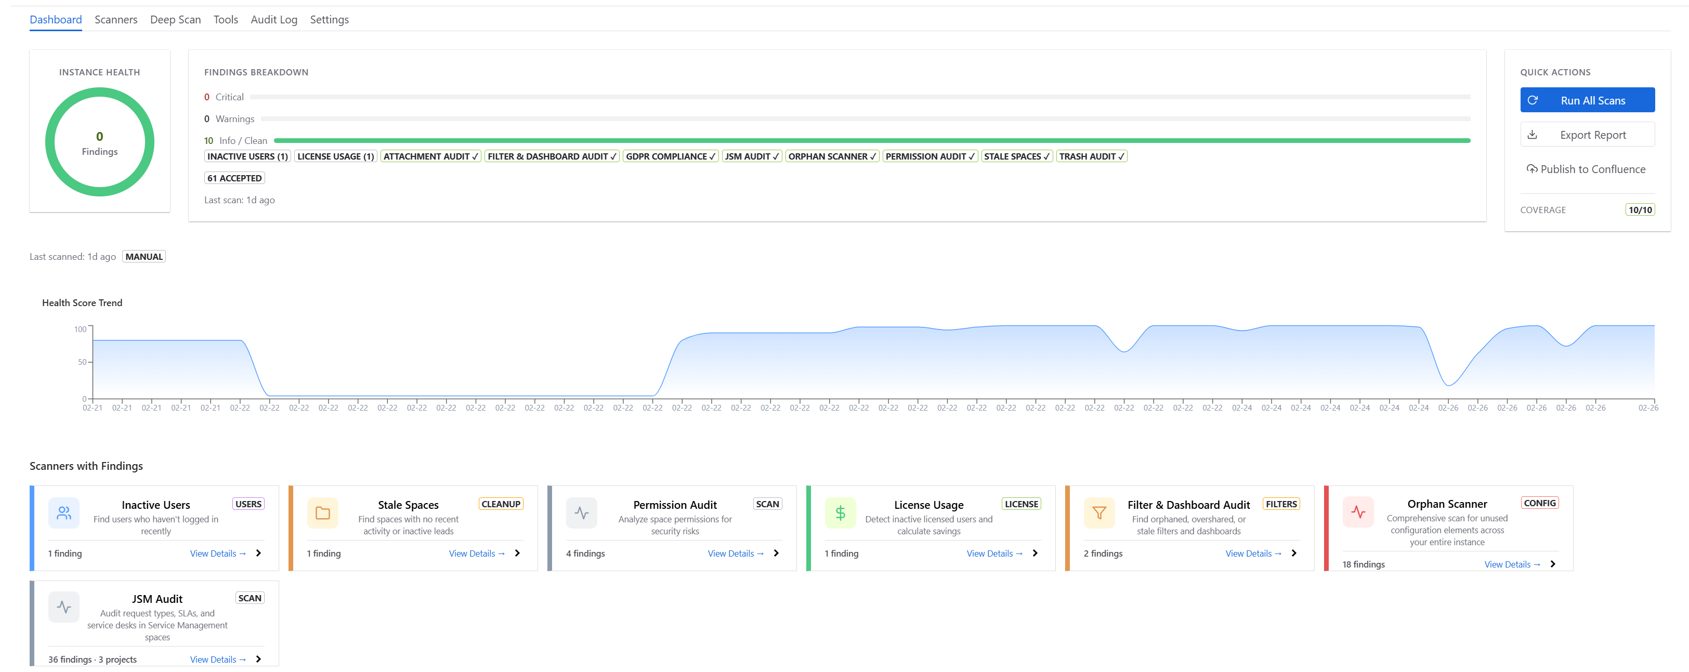Click the JSM Audit activity icon

point(63,607)
